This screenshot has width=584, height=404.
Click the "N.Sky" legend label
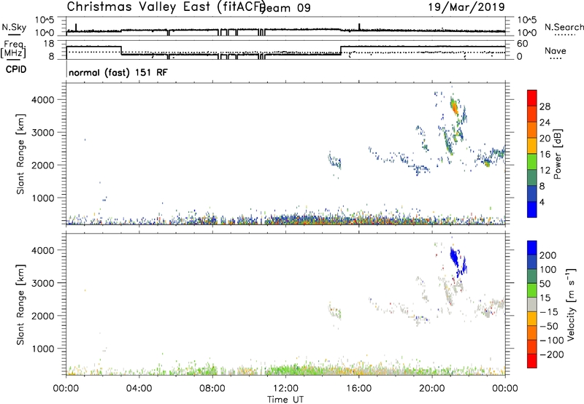pos(14,27)
